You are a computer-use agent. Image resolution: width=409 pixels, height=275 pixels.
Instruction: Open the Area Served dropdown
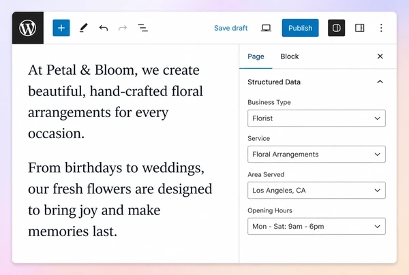tap(316, 191)
